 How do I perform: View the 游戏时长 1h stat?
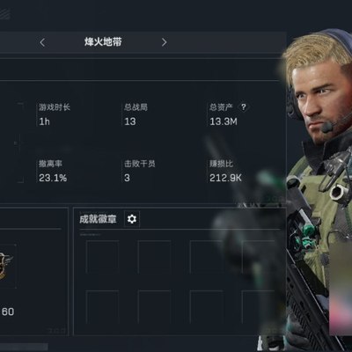pos(55,114)
